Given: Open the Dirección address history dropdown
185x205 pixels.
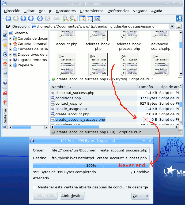Looking at the screenshot, I should (172, 26).
